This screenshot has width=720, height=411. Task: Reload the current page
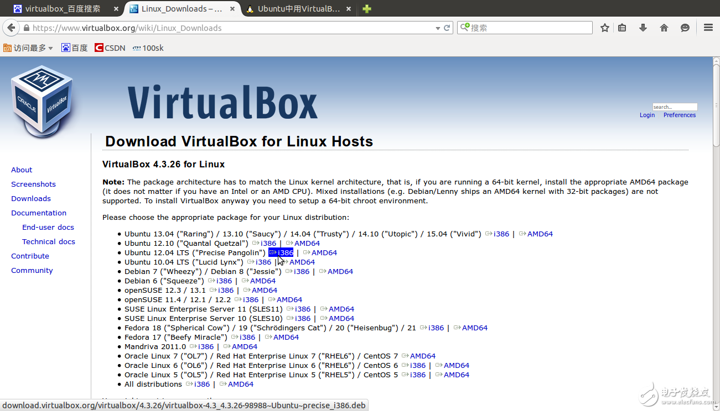click(x=447, y=28)
